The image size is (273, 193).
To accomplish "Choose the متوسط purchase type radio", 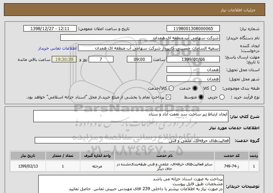I will [x=201, y=97].
